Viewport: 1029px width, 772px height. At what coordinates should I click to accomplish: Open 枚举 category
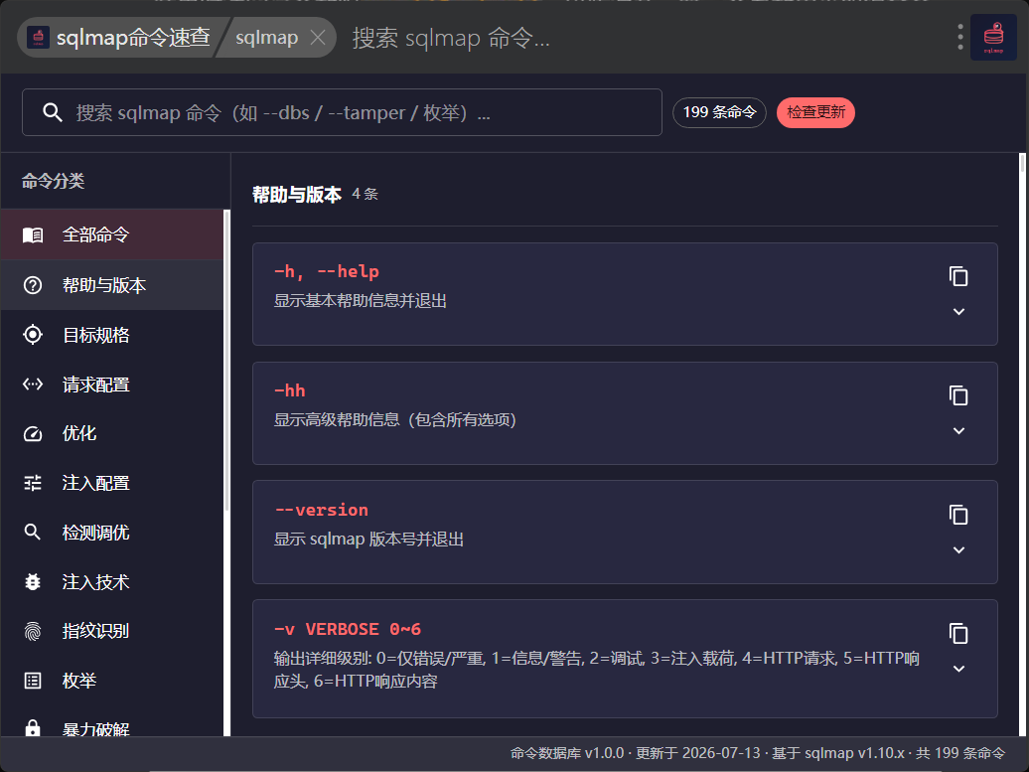(112, 681)
